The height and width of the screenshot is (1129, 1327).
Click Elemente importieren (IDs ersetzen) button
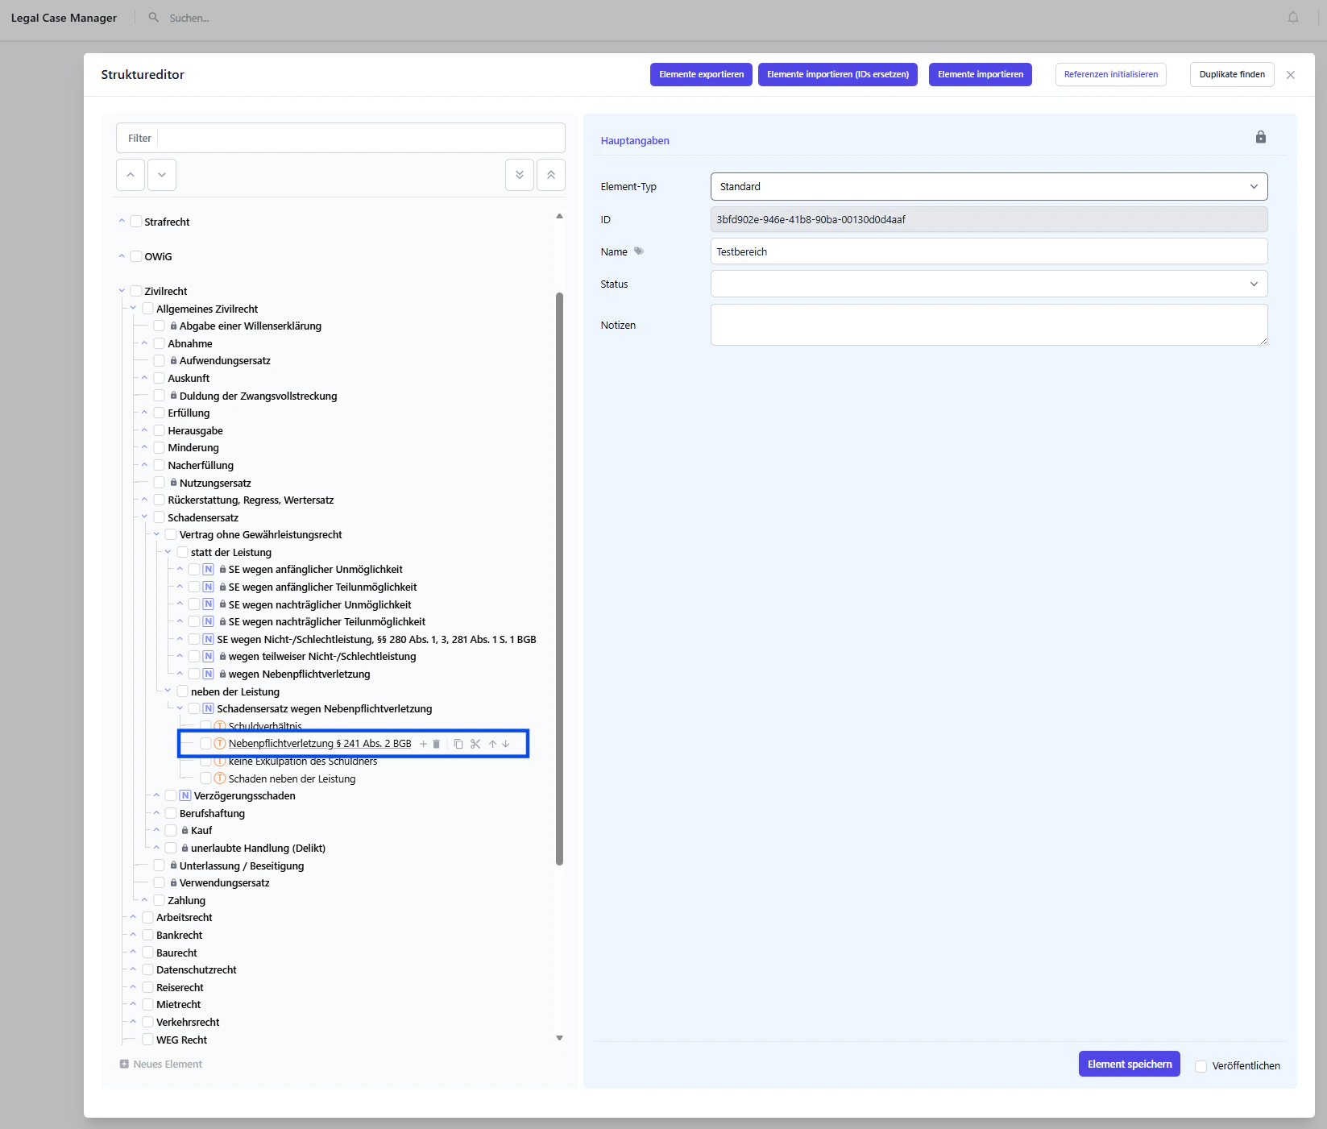click(838, 74)
